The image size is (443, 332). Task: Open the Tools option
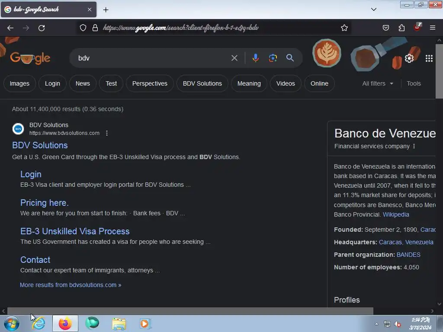point(414,83)
